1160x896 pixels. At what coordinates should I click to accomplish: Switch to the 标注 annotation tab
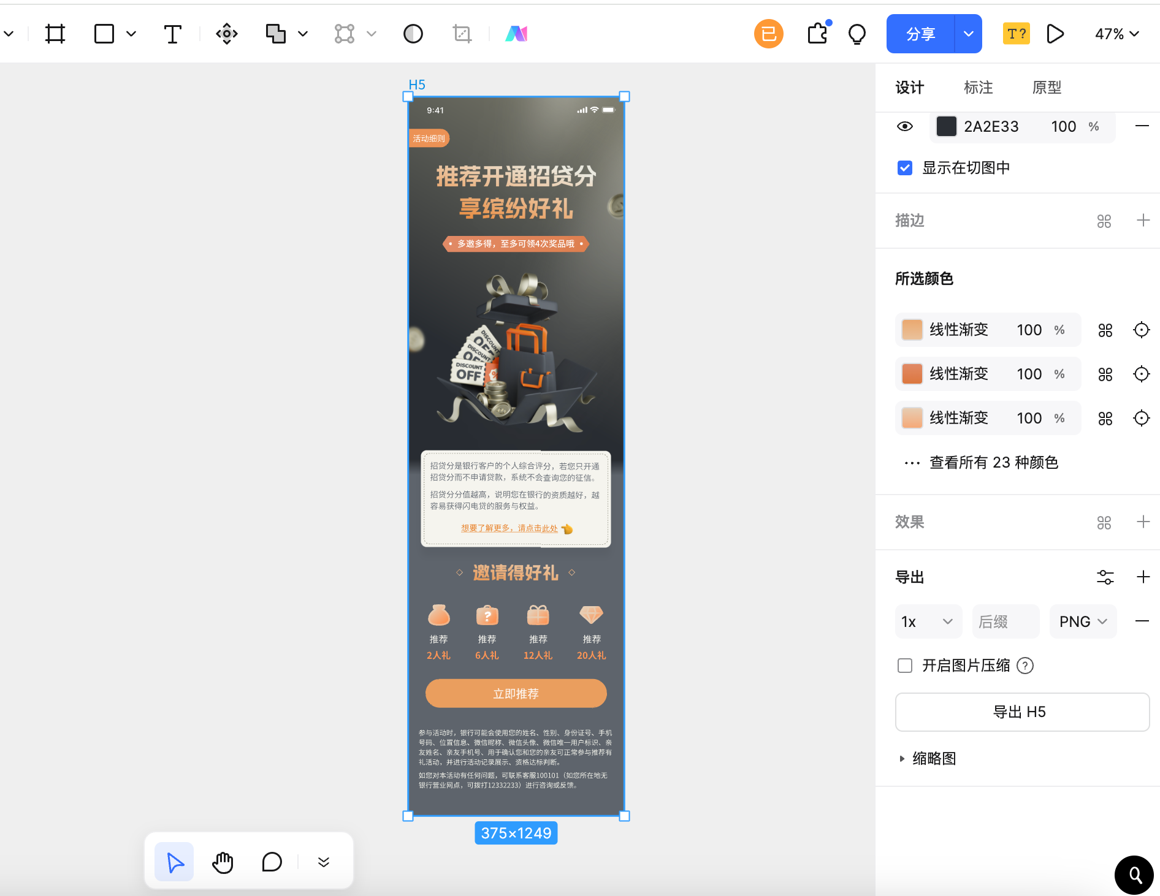[979, 88]
